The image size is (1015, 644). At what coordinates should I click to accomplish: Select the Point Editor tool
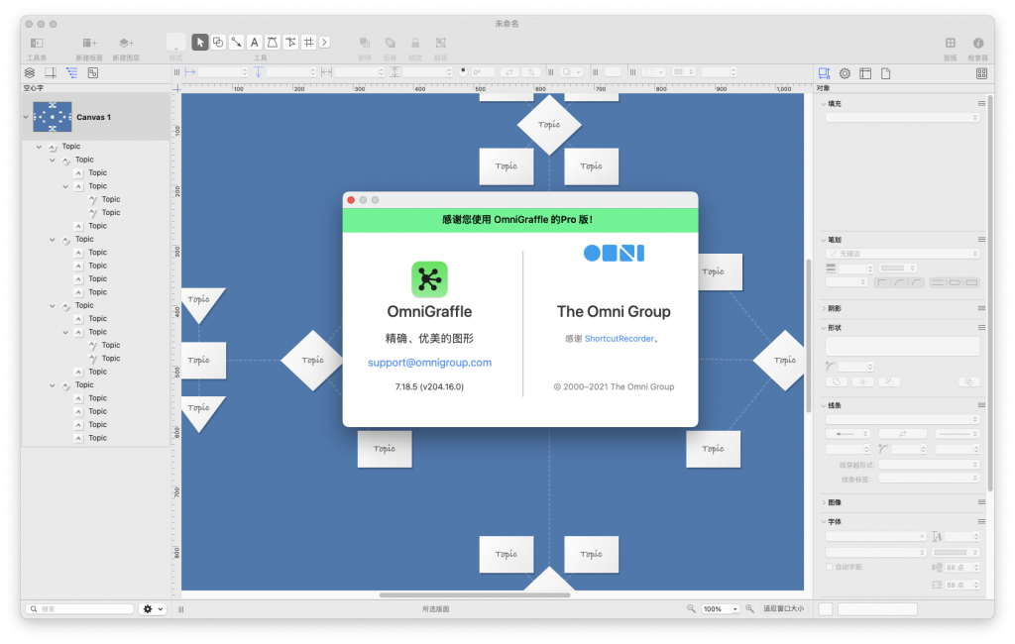(x=290, y=42)
